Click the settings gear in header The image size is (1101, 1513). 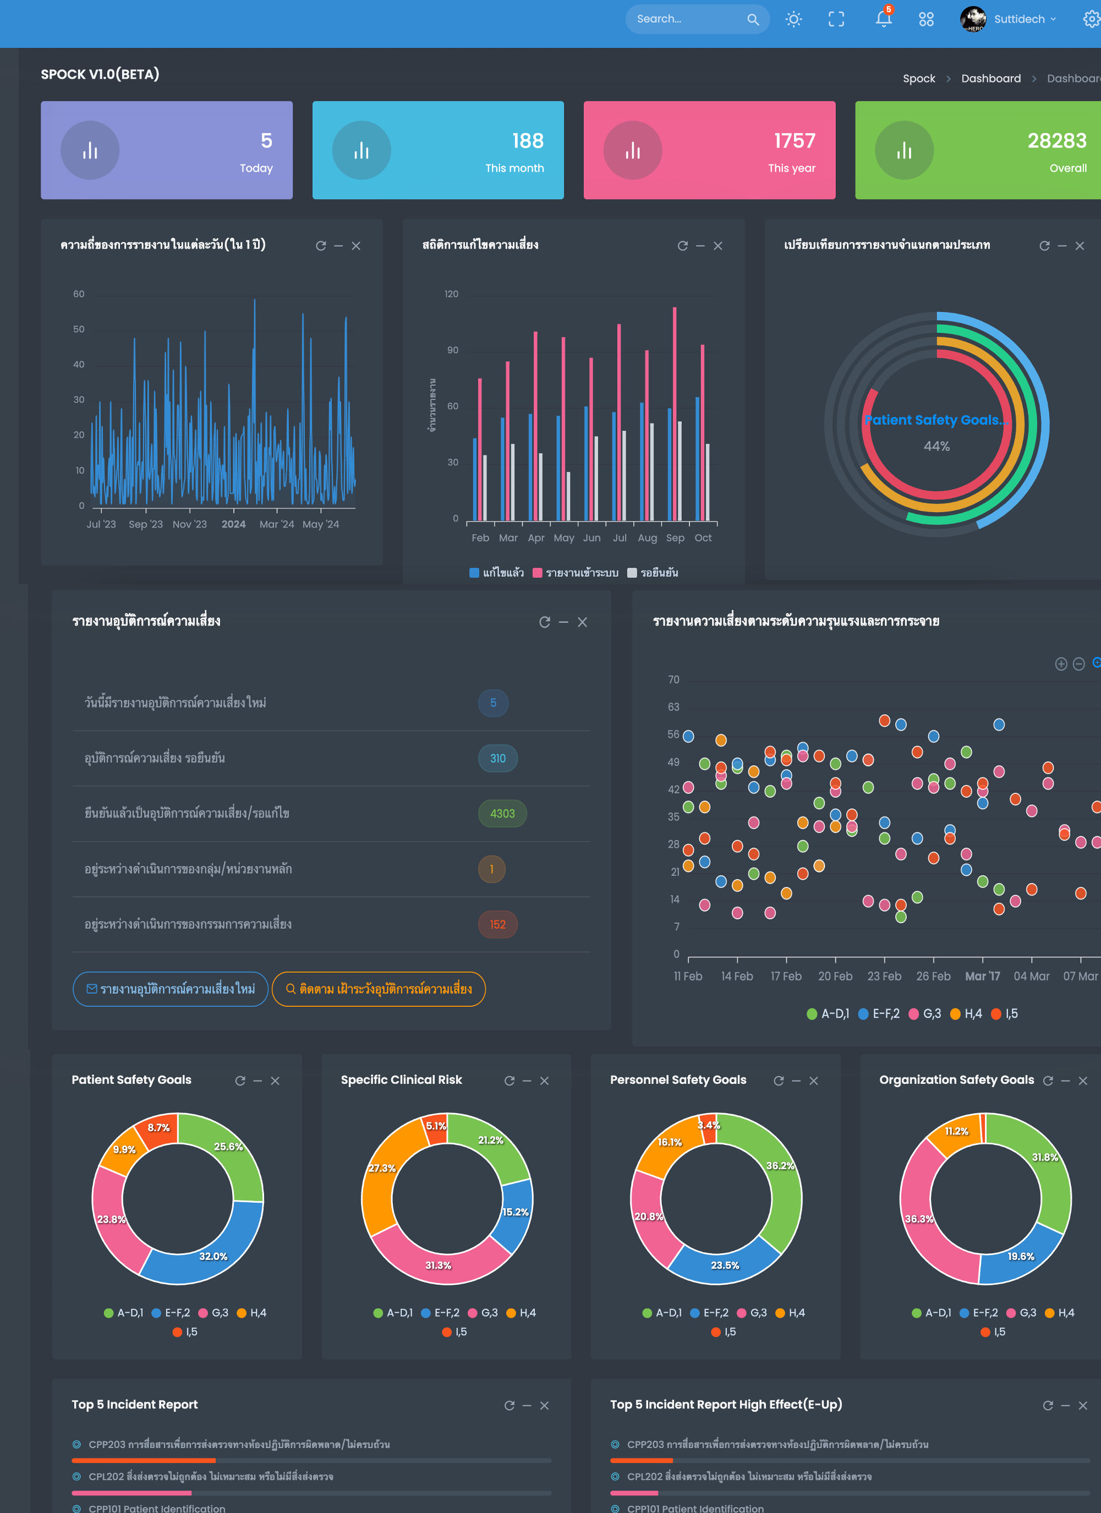(x=1091, y=19)
